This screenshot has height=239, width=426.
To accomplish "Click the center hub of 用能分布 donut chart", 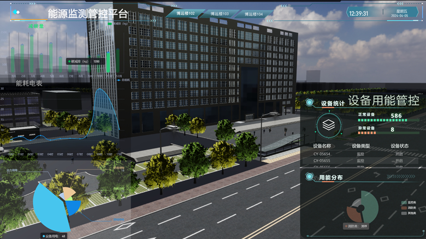I will click(x=359, y=208).
